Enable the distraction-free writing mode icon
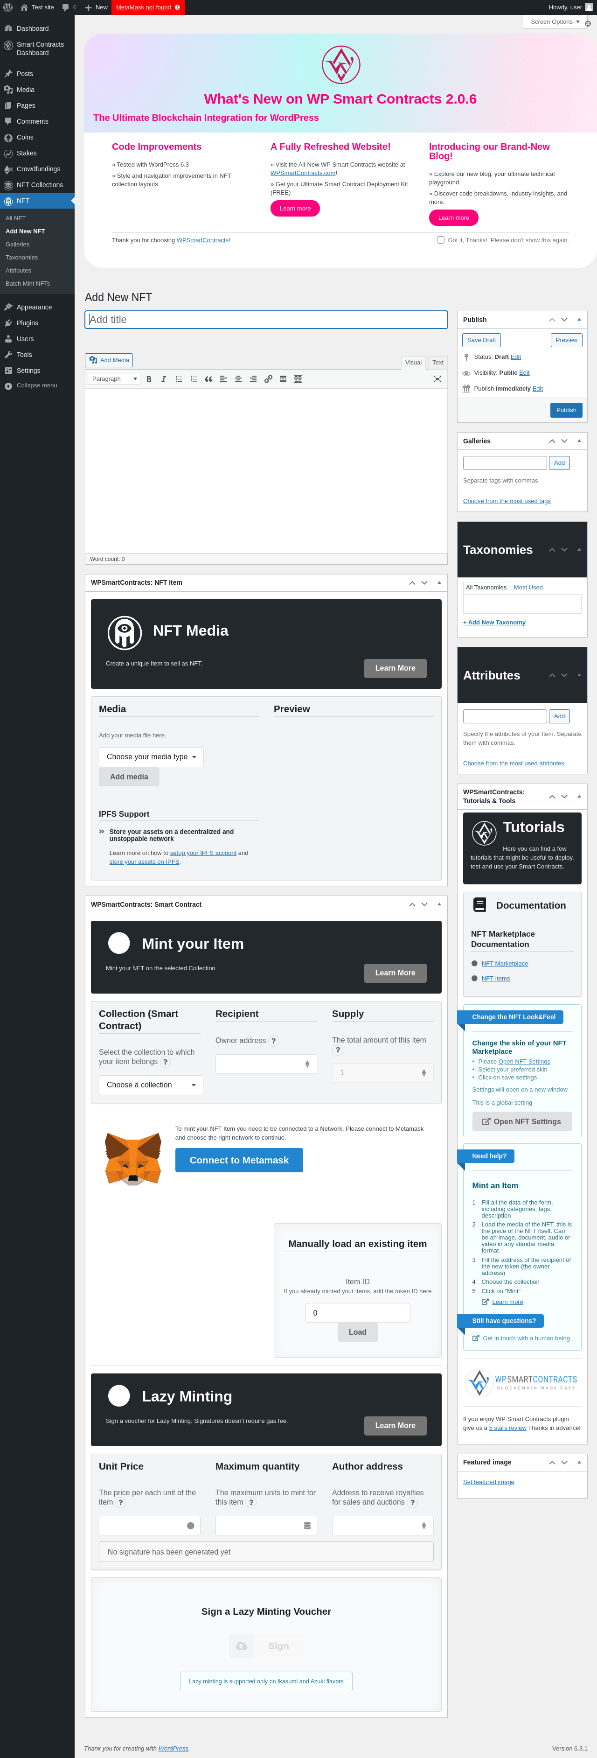597x1758 pixels. 437,379
